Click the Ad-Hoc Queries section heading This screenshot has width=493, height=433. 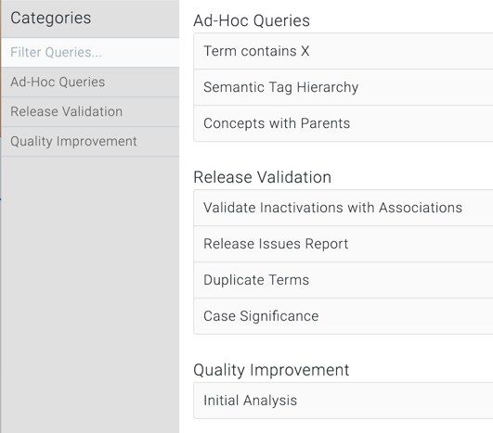tap(252, 20)
